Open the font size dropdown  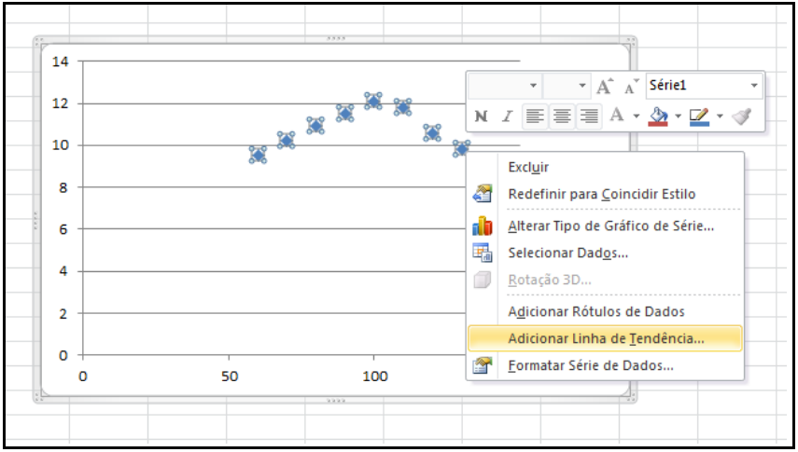(582, 87)
